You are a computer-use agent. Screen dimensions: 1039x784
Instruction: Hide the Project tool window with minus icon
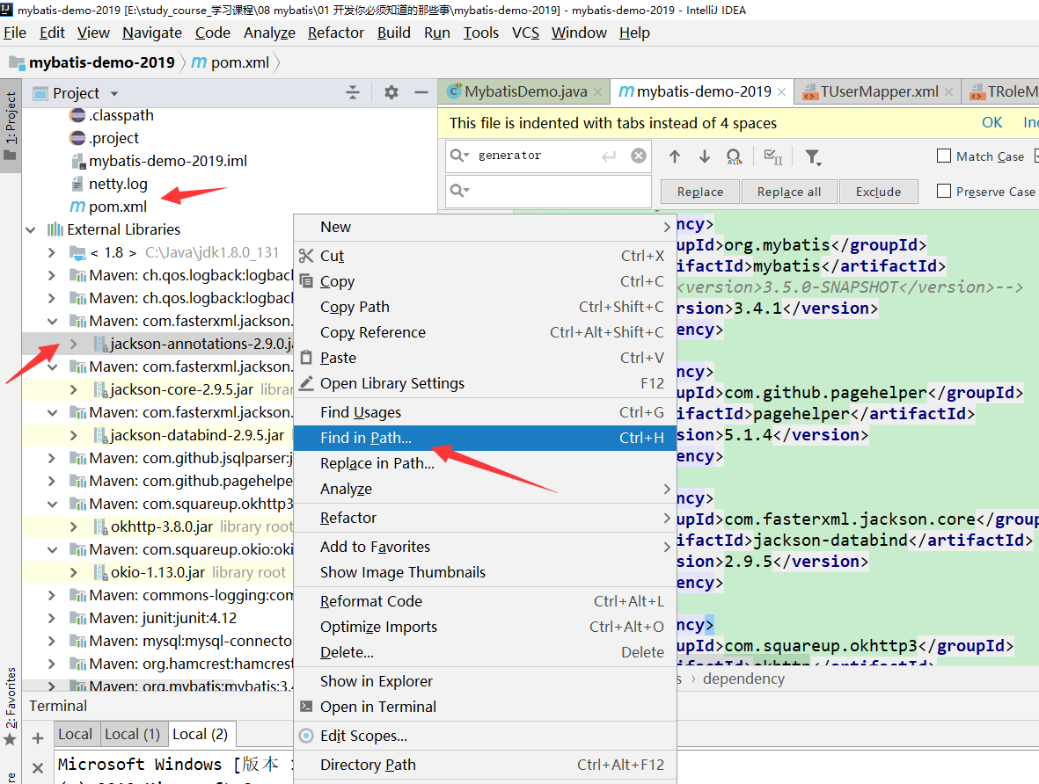pyautogui.click(x=421, y=92)
